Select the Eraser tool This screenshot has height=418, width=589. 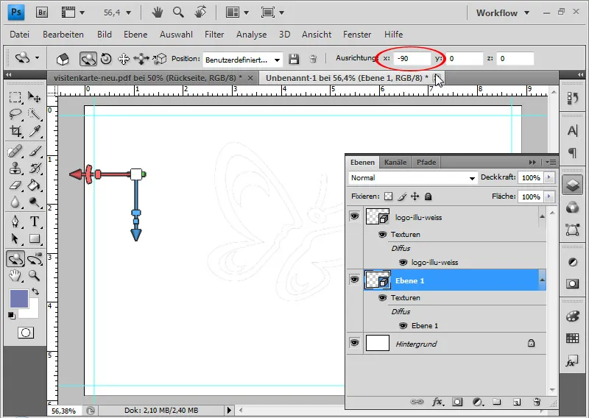point(15,185)
